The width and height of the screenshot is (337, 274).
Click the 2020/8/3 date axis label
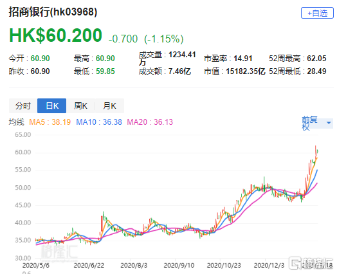tap(134, 266)
